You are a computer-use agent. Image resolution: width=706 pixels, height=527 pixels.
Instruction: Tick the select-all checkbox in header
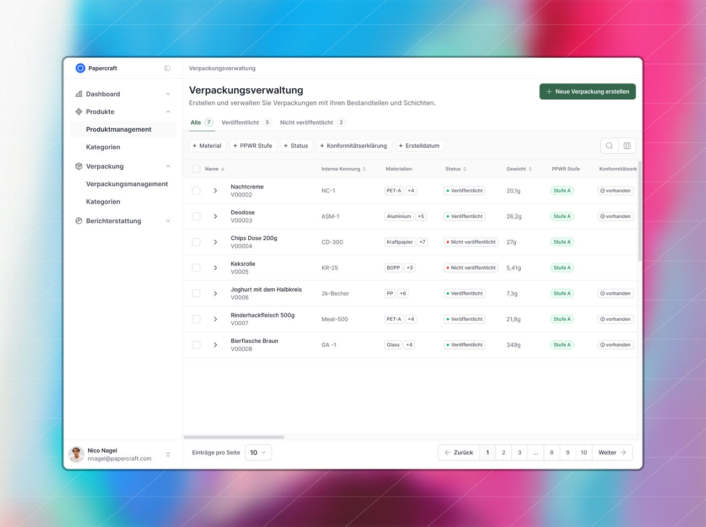click(x=196, y=169)
